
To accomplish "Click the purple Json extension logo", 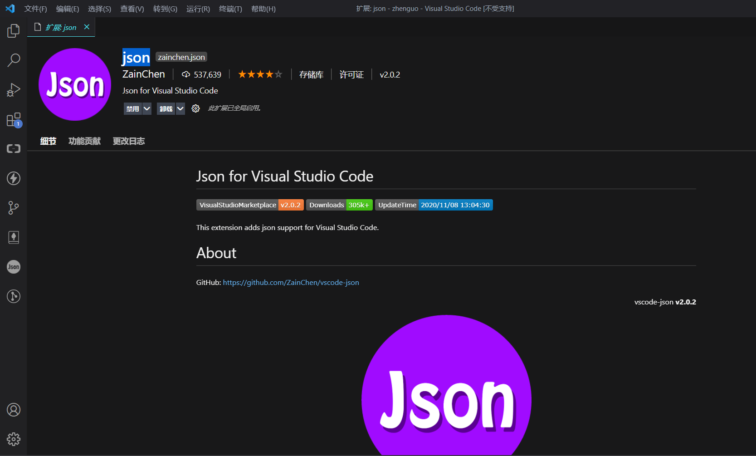I will point(75,84).
